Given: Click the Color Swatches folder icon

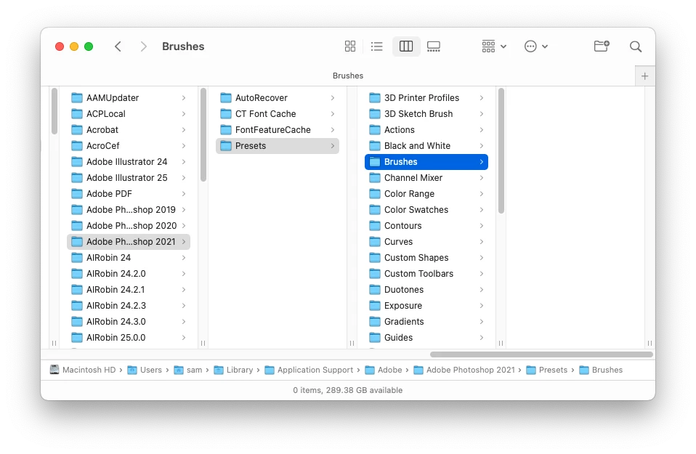Looking at the screenshot, I should click(x=375, y=209).
